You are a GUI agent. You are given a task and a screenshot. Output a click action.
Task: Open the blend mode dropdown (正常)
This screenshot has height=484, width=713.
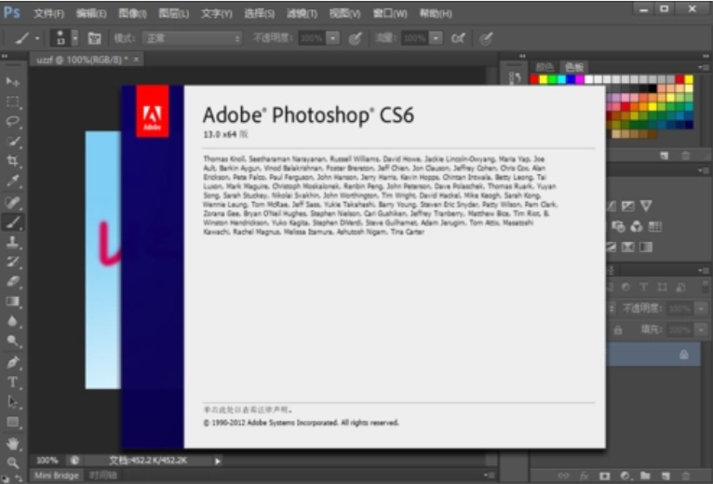[192, 38]
